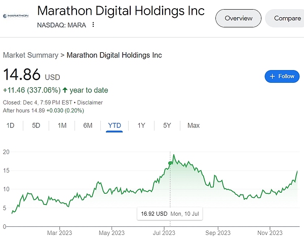Select the 1D time range

(x=10, y=125)
